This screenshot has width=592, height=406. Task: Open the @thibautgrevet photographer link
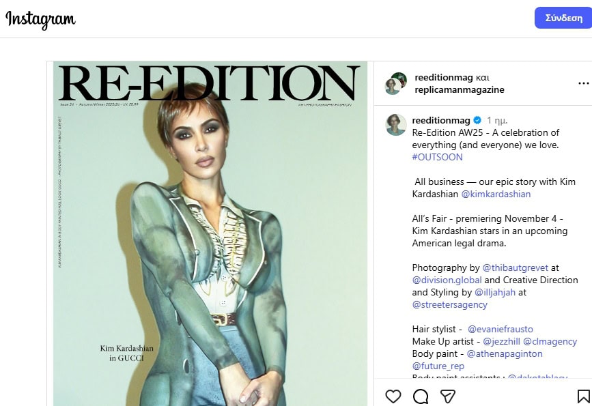pos(515,267)
